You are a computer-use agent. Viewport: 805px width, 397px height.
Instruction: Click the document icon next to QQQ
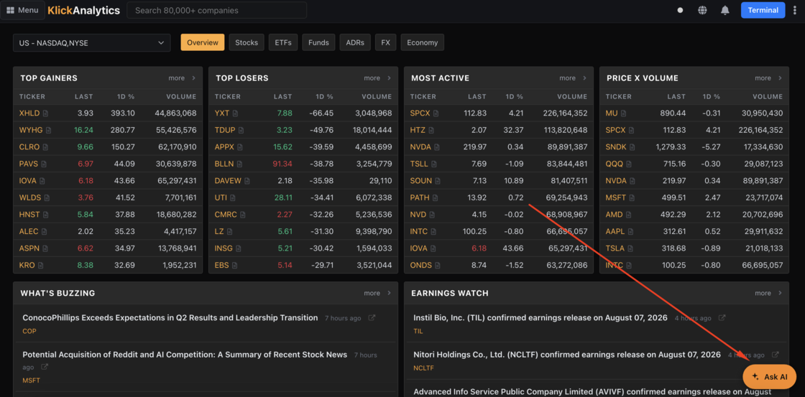click(628, 164)
